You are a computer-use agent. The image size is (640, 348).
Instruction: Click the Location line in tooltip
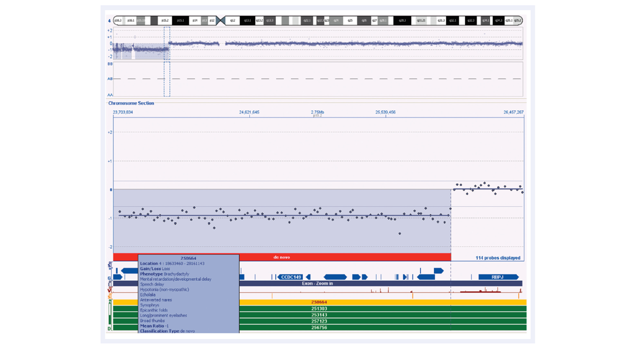tap(172, 263)
